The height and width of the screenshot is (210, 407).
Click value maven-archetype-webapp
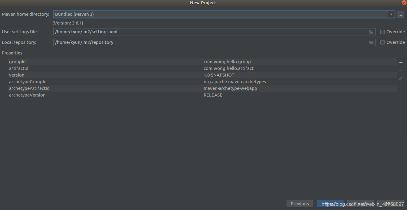click(x=230, y=88)
